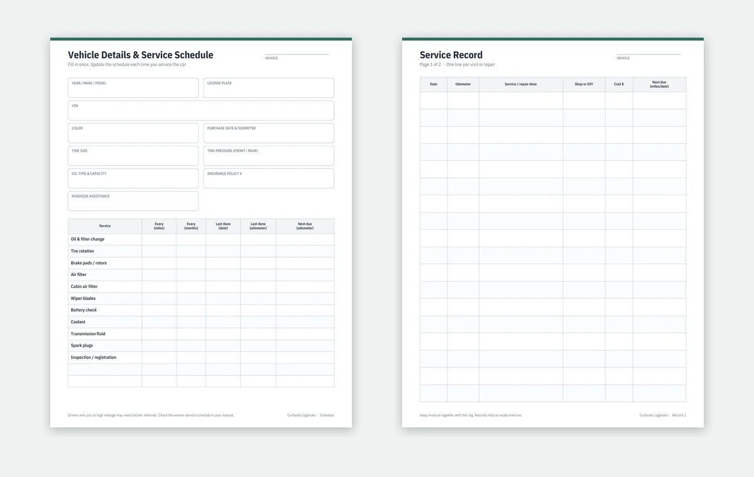Click the Tire Size field

(133, 156)
